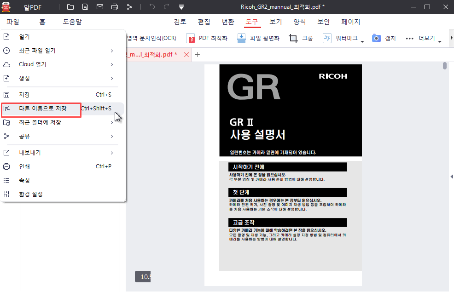Click the 알PDF app logo icon
The width and height of the screenshot is (454, 303).
[6, 7]
